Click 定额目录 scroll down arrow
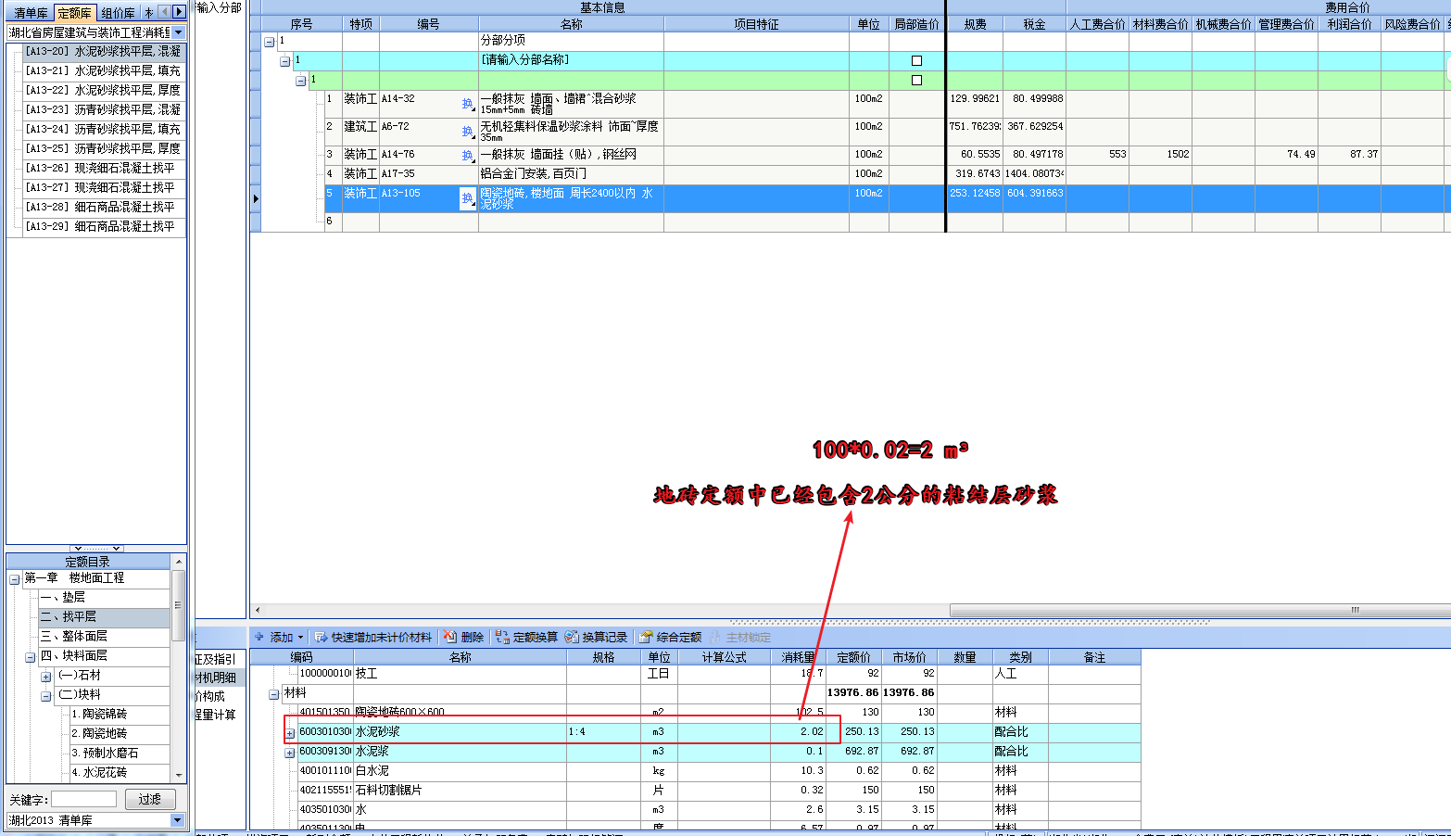The image size is (1451, 836). (179, 777)
